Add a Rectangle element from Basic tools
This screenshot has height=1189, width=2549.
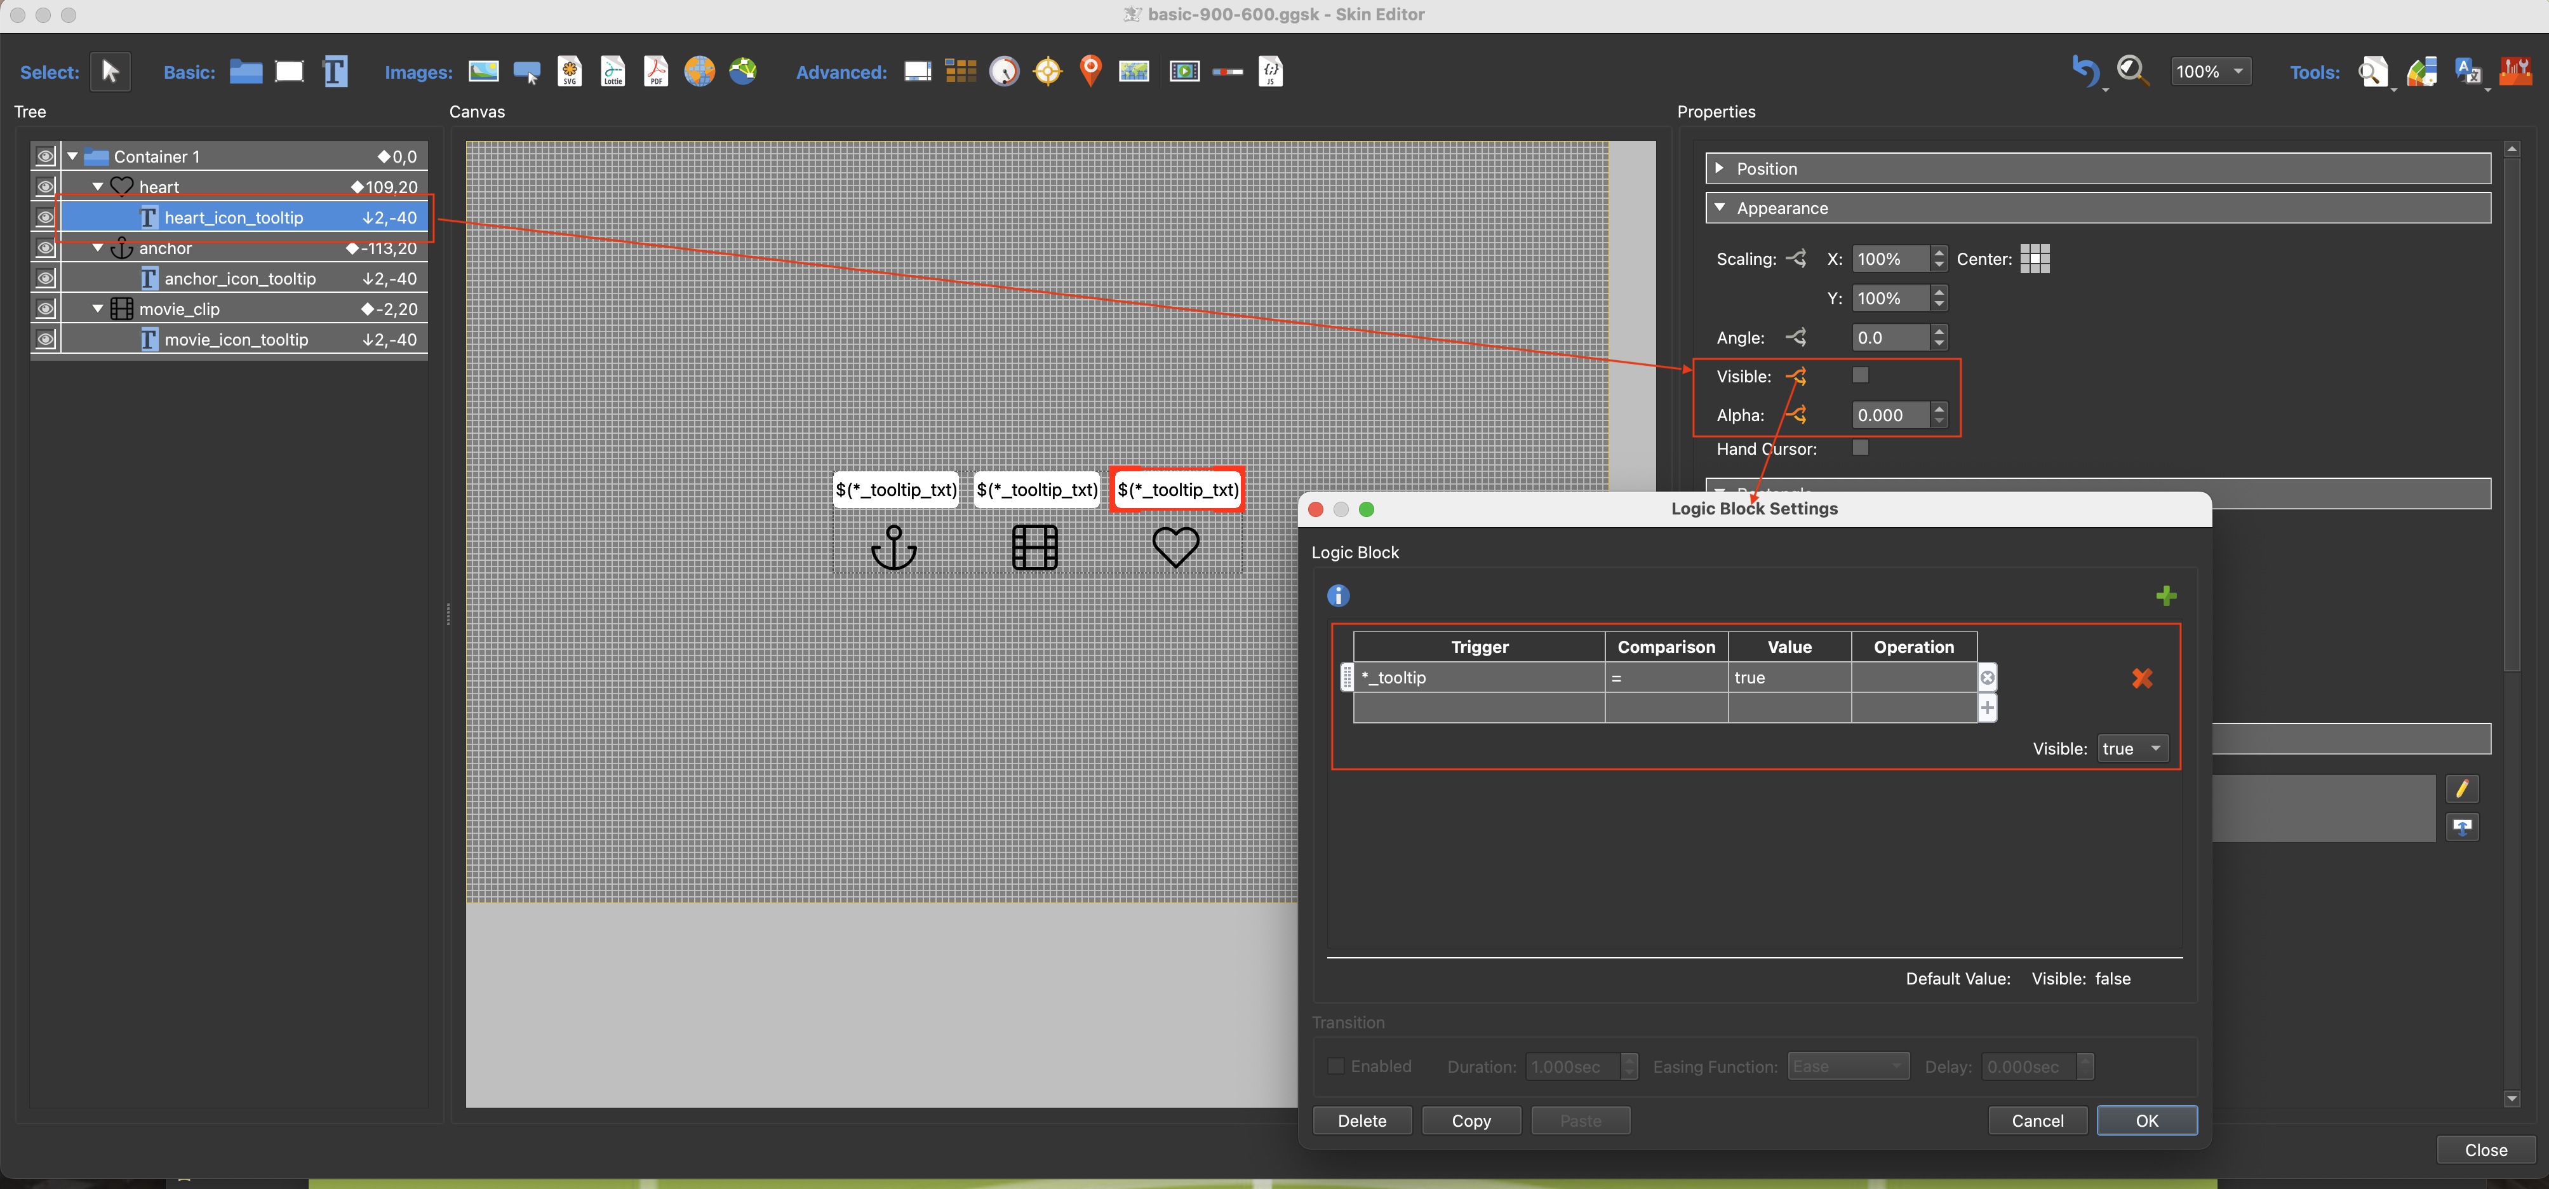289,71
